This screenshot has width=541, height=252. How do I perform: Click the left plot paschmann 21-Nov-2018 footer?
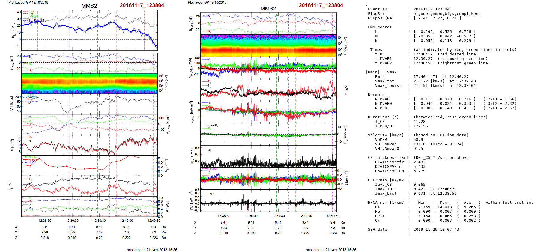(x=152, y=250)
